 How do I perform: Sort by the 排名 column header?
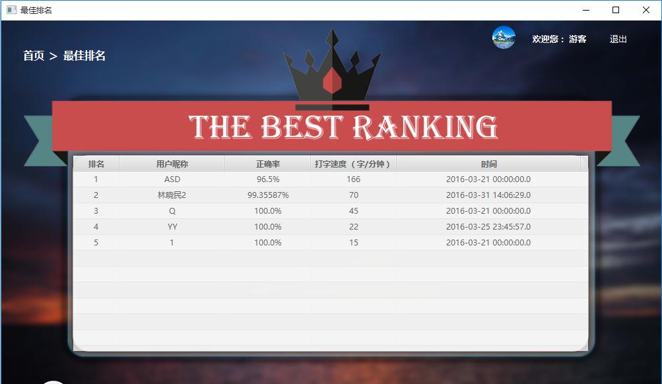pos(96,164)
